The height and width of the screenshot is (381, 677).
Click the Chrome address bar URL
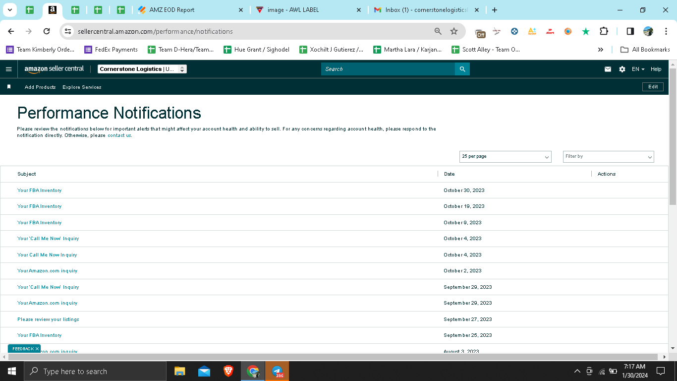(x=155, y=31)
